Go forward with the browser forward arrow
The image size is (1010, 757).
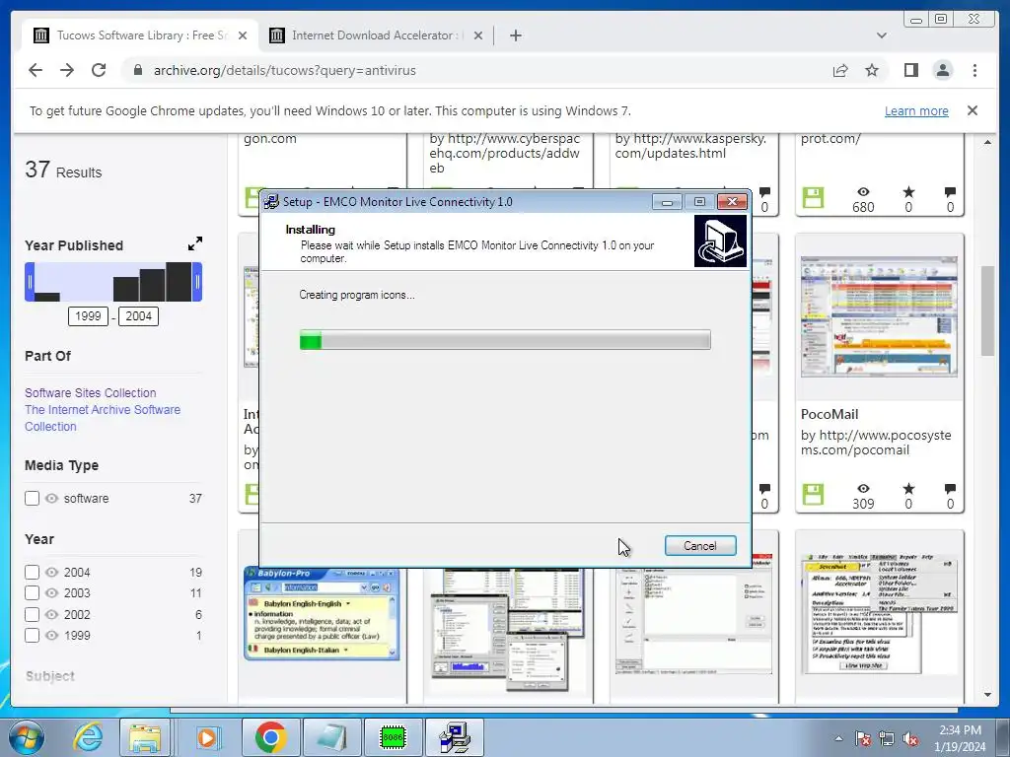(x=67, y=70)
